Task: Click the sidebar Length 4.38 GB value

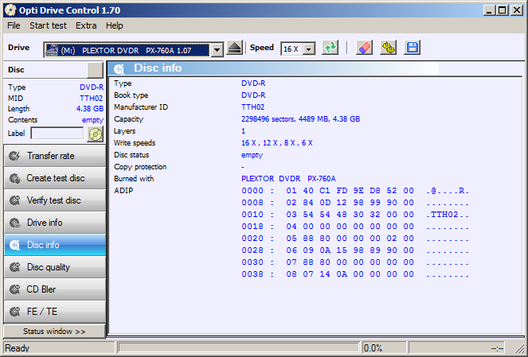Action: point(90,109)
